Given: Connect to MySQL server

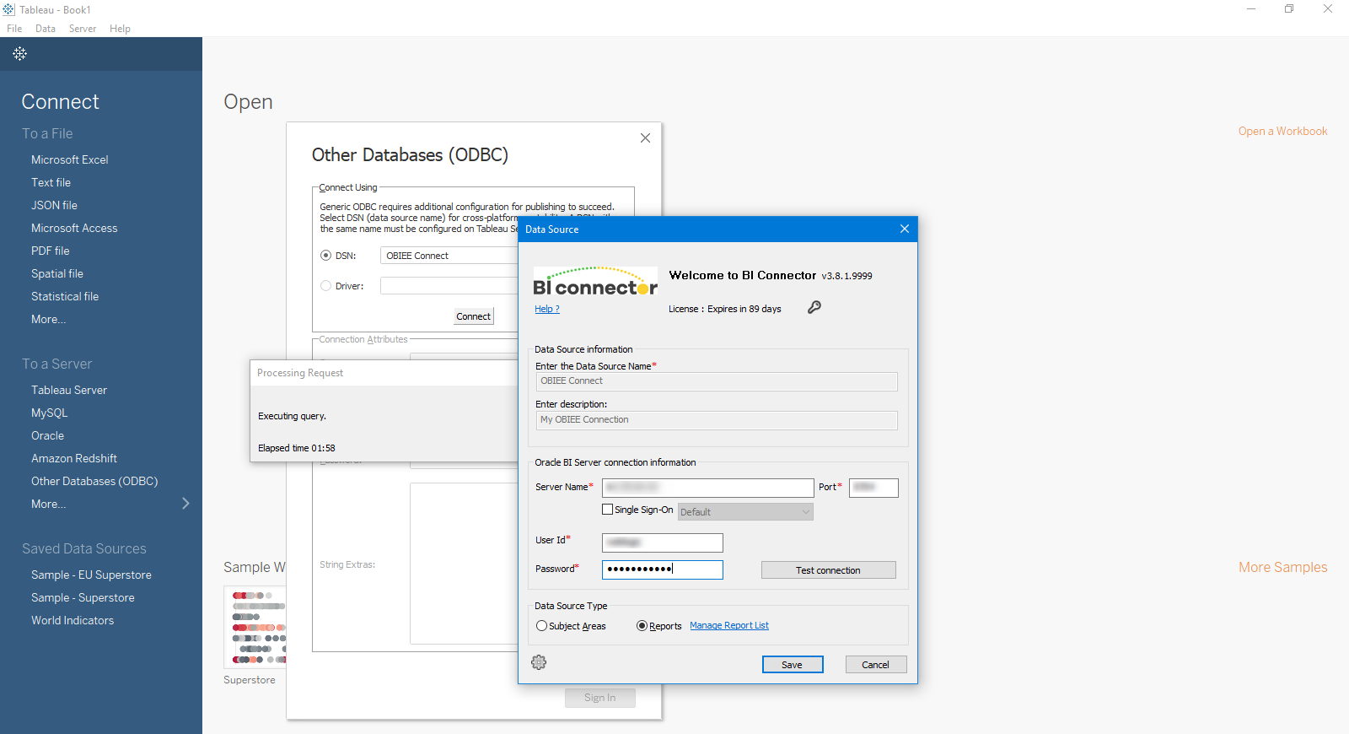Looking at the screenshot, I should click(x=49, y=413).
